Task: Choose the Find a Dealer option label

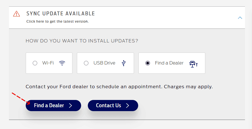Action: [x=169, y=63]
